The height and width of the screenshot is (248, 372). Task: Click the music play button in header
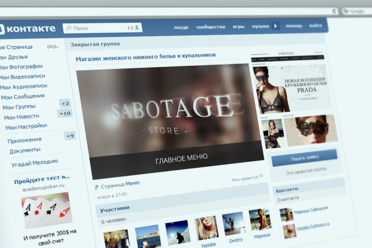click(x=275, y=26)
